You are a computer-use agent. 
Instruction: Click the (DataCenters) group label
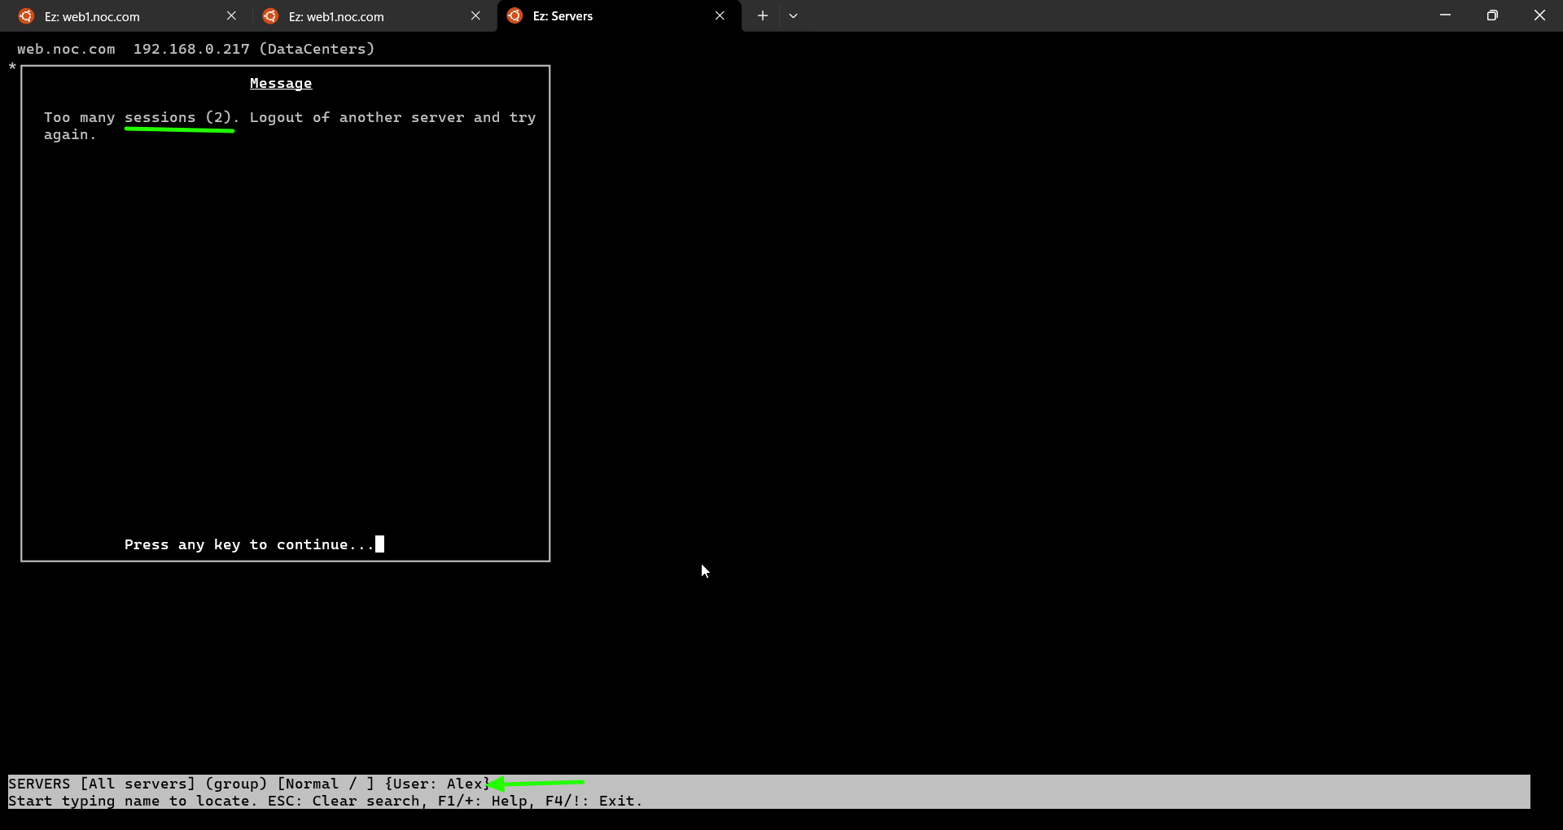pyautogui.click(x=317, y=49)
